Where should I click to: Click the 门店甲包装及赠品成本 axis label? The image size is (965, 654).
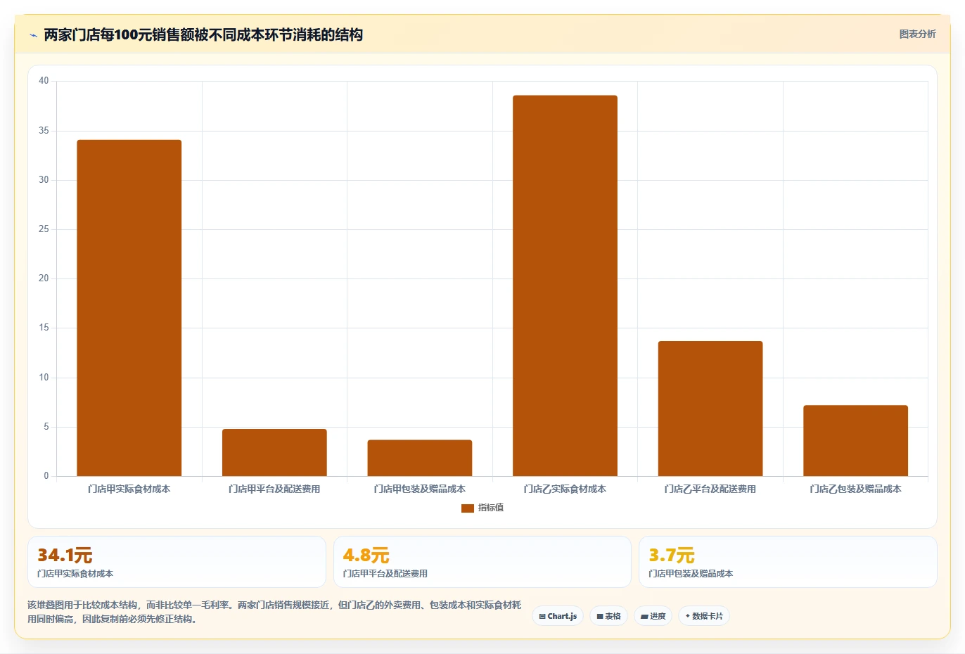(x=420, y=489)
